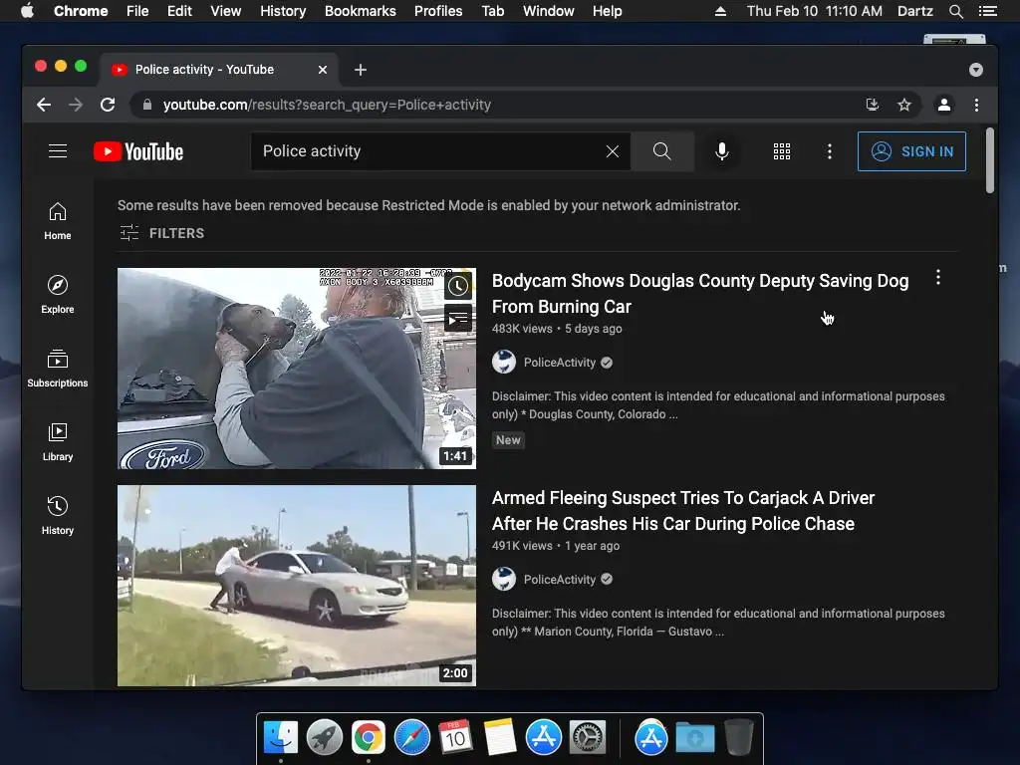The image size is (1020, 765).
Task: Close the Police activity YouTube tab
Action: click(x=323, y=70)
